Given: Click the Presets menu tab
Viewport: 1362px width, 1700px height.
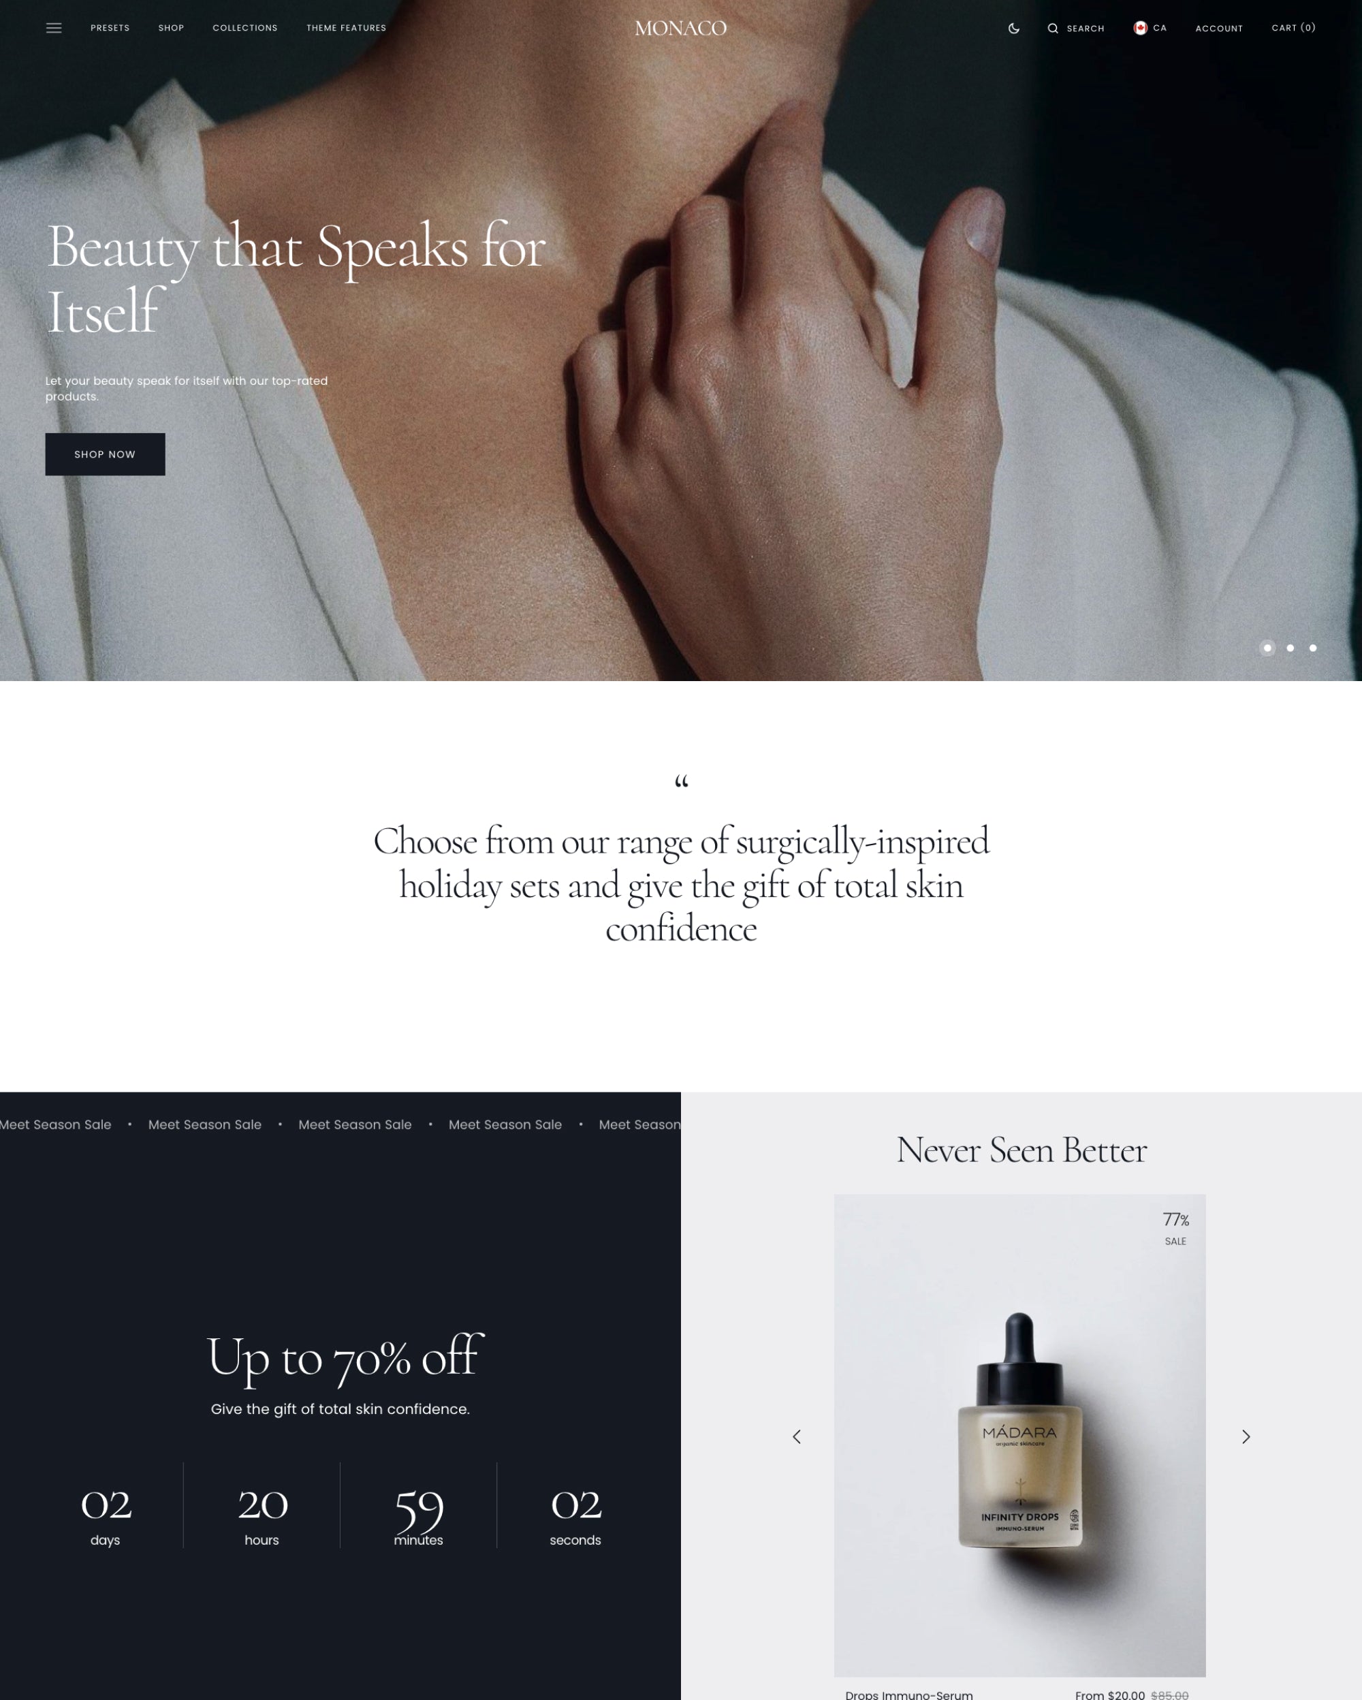Looking at the screenshot, I should [110, 28].
